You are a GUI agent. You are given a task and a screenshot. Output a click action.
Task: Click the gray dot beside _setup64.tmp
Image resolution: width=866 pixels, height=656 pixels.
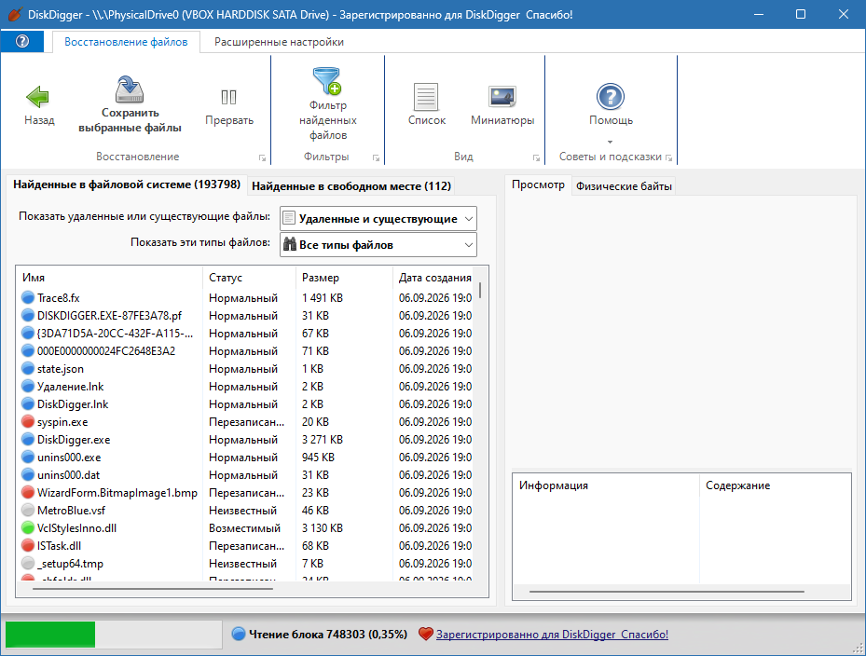tap(28, 563)
